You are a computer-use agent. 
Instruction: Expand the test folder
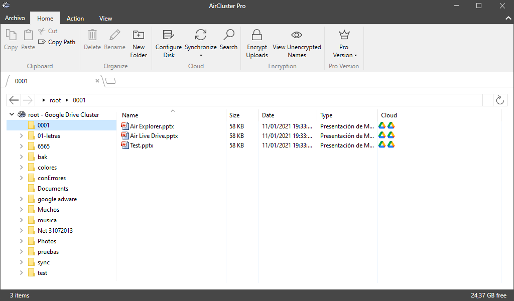(x=21, y=272)
